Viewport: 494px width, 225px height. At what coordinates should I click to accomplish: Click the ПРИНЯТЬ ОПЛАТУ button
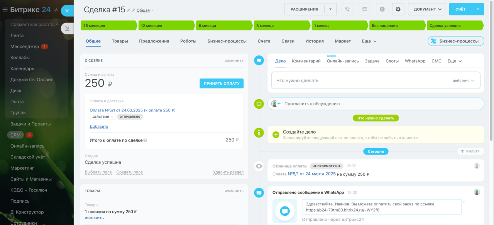click(x=222, y=83)
